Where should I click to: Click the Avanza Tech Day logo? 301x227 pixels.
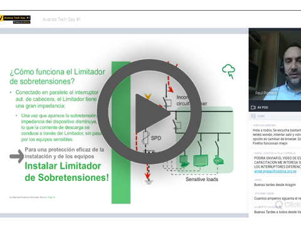(15, 19)
